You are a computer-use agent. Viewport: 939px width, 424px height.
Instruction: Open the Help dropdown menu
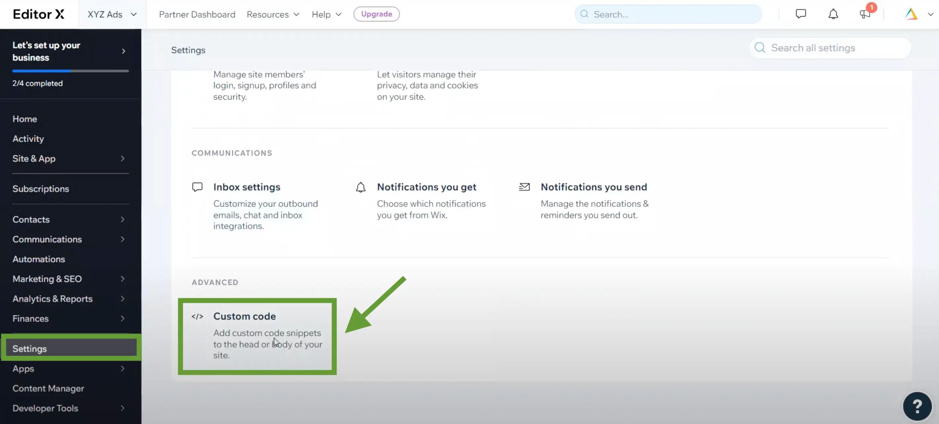(x=326, y=14)
